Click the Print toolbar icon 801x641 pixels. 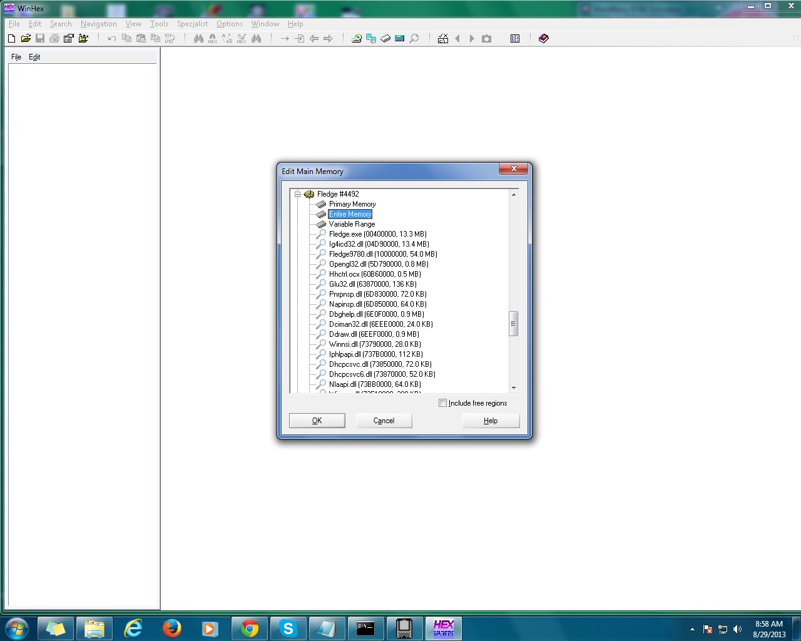(x=54, y=39)
